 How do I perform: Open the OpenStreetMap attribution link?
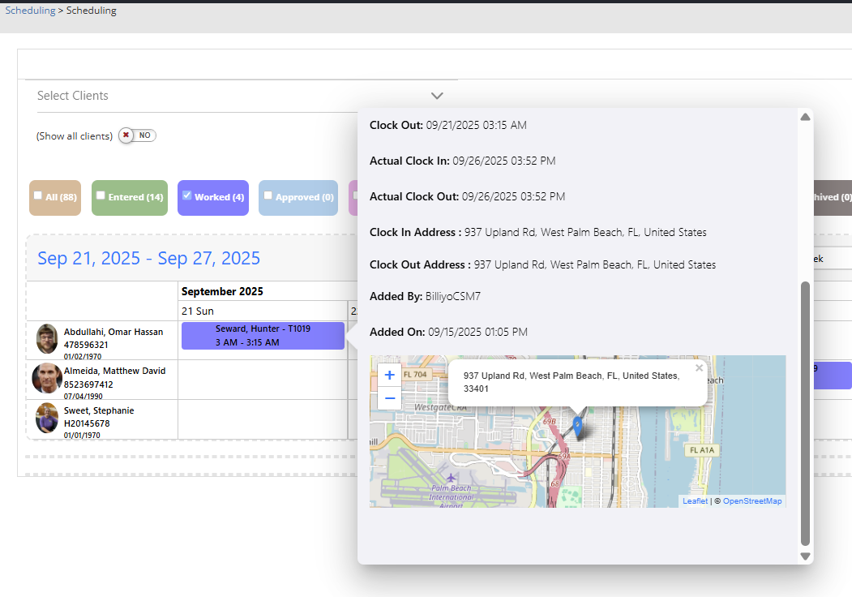tap(752, 501)
